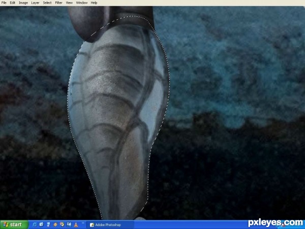Open the Window menu

point(82,3)
